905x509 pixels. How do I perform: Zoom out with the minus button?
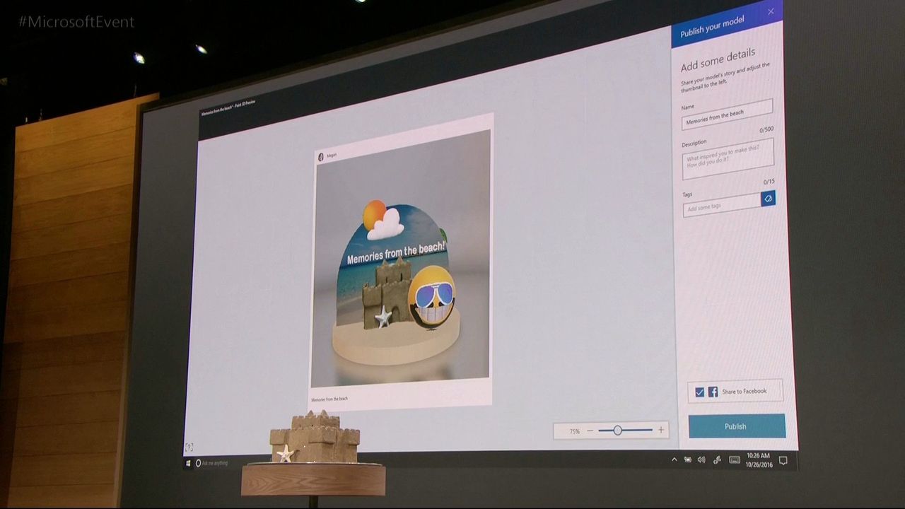point(590,431)
